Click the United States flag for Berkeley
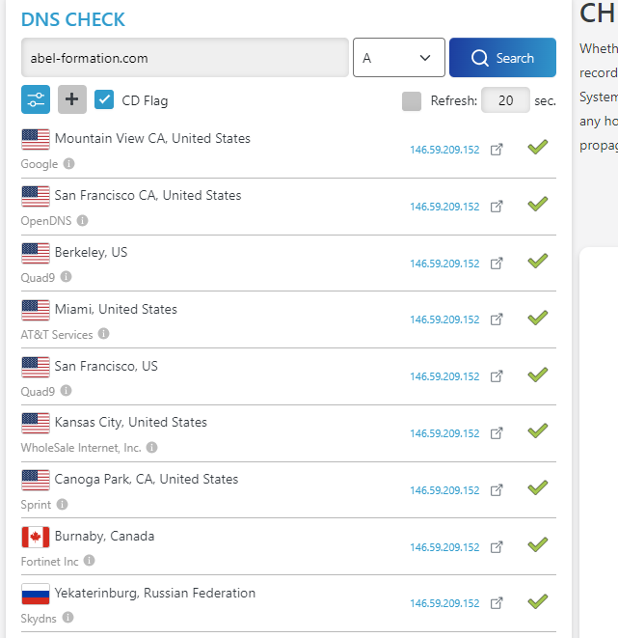Viewport: 618px width, 638px height. 36,253
